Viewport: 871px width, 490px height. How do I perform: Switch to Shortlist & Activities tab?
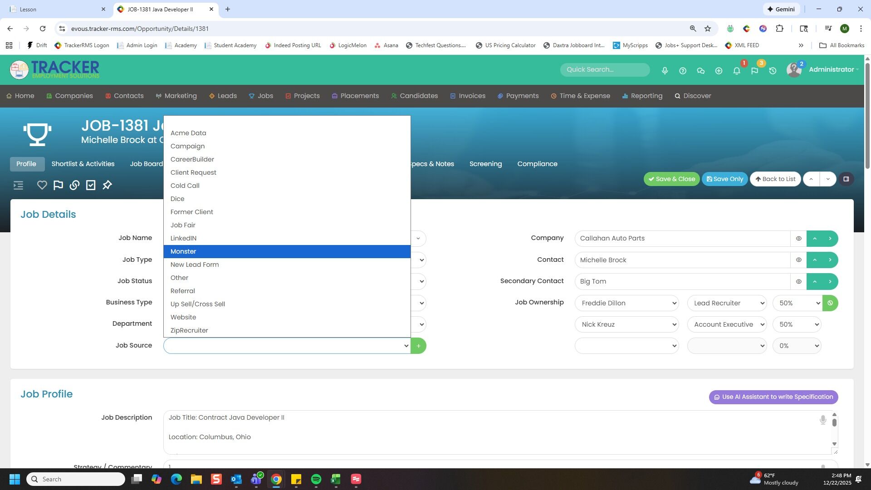click(83, 164)
